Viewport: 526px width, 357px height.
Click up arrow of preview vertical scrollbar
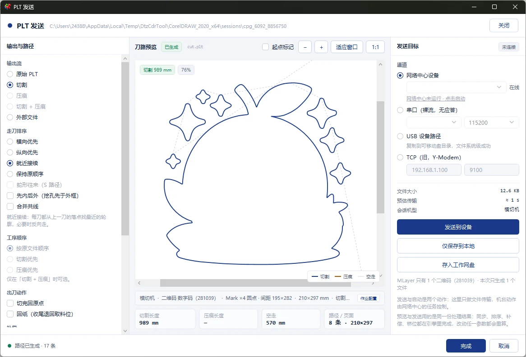380,64
